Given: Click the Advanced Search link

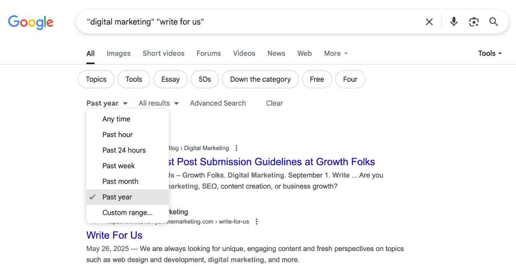Looking at the screenshot, I should (x=218, y=103).
